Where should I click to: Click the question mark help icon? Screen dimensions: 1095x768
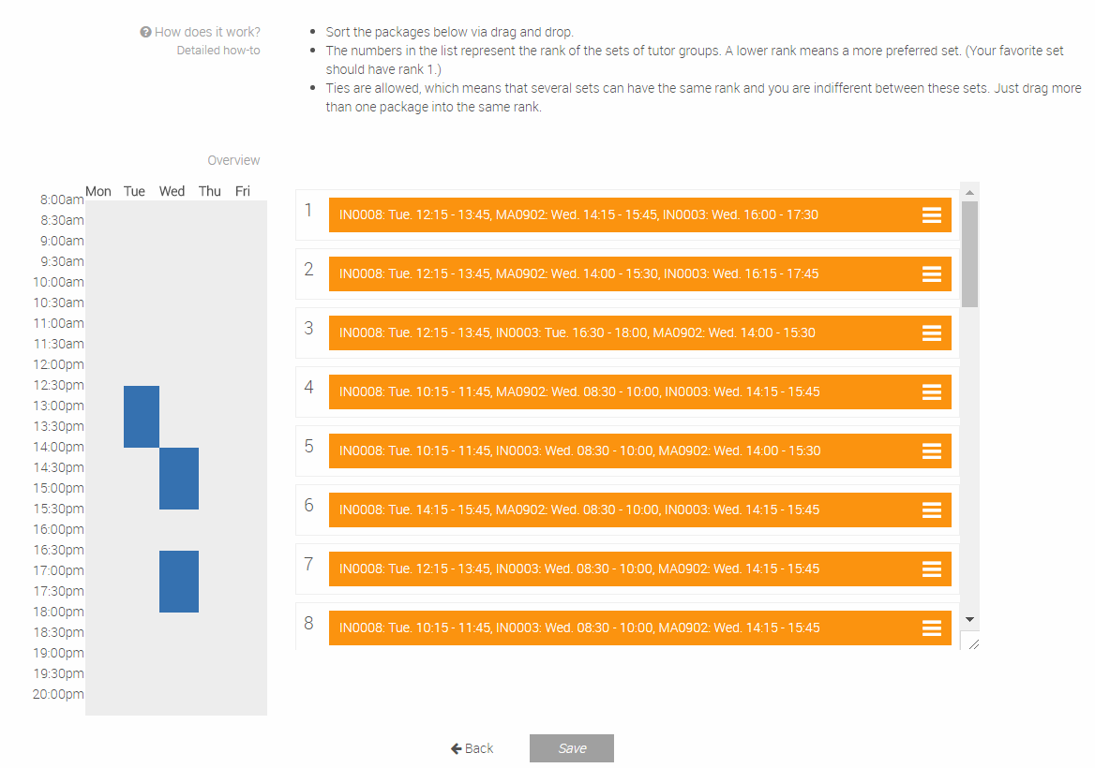[145, 32]
